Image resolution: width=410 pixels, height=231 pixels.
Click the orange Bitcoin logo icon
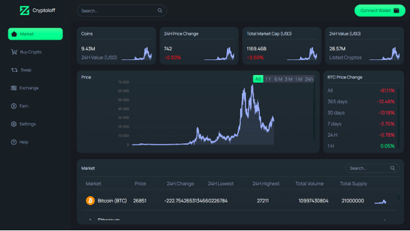coord(90,200)
